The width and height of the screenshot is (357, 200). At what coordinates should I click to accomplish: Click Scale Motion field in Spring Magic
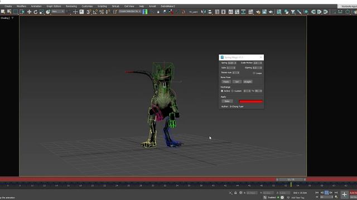tap(258, 63)
